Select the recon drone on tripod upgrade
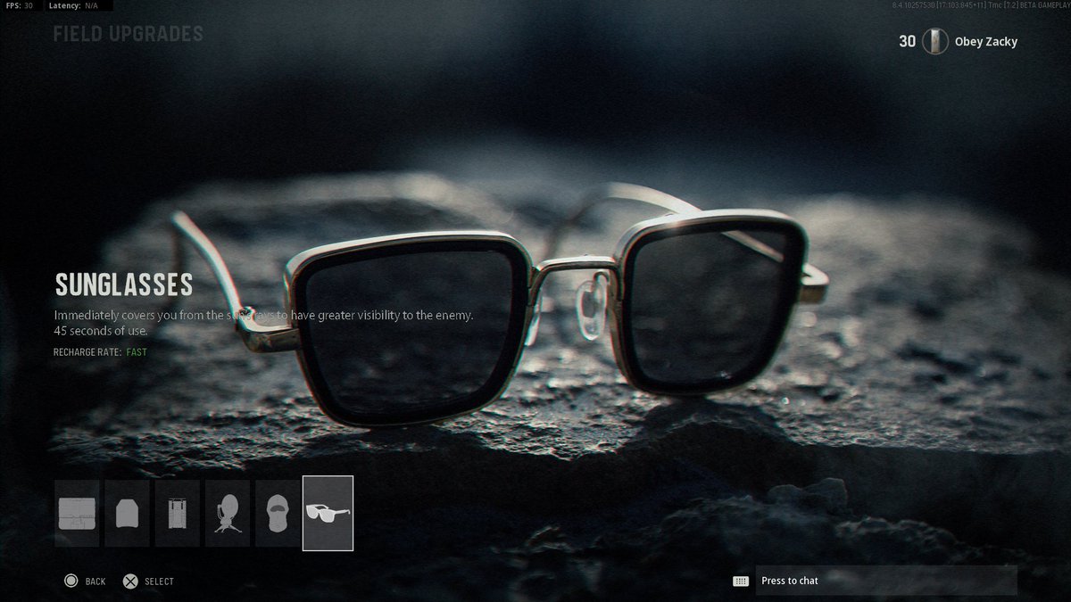 (228, 513)
